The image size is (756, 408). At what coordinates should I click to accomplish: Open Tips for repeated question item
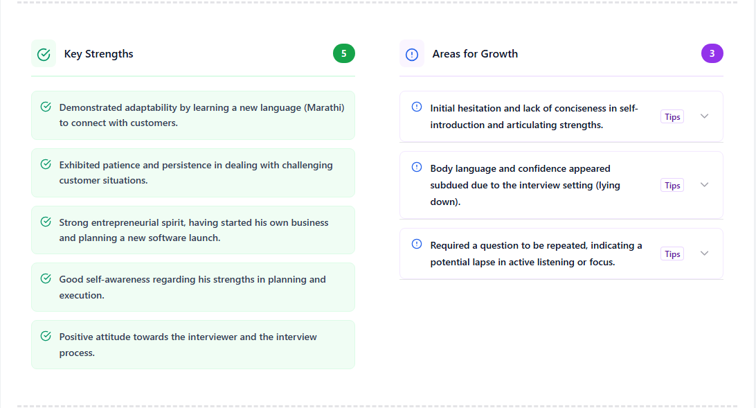coord(672,254)
